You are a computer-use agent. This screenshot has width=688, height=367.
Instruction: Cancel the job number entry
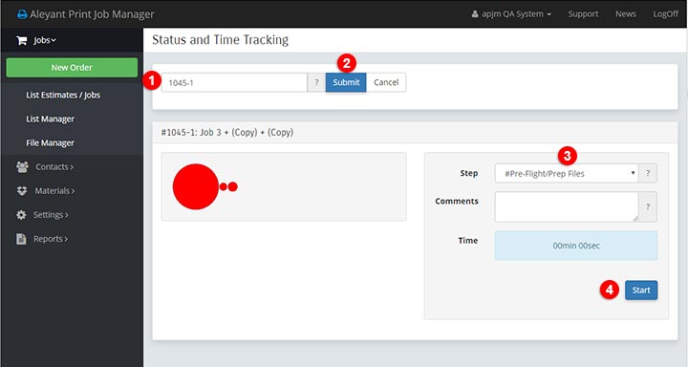point(386,82)
